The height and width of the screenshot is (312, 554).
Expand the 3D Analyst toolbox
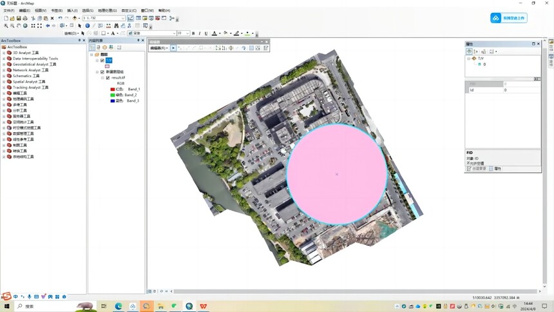tap(4, 53)
